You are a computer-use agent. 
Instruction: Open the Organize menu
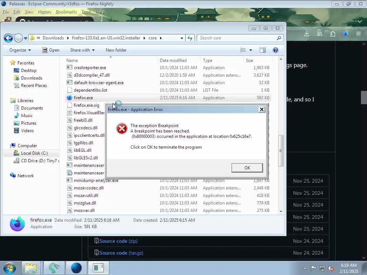20,50
